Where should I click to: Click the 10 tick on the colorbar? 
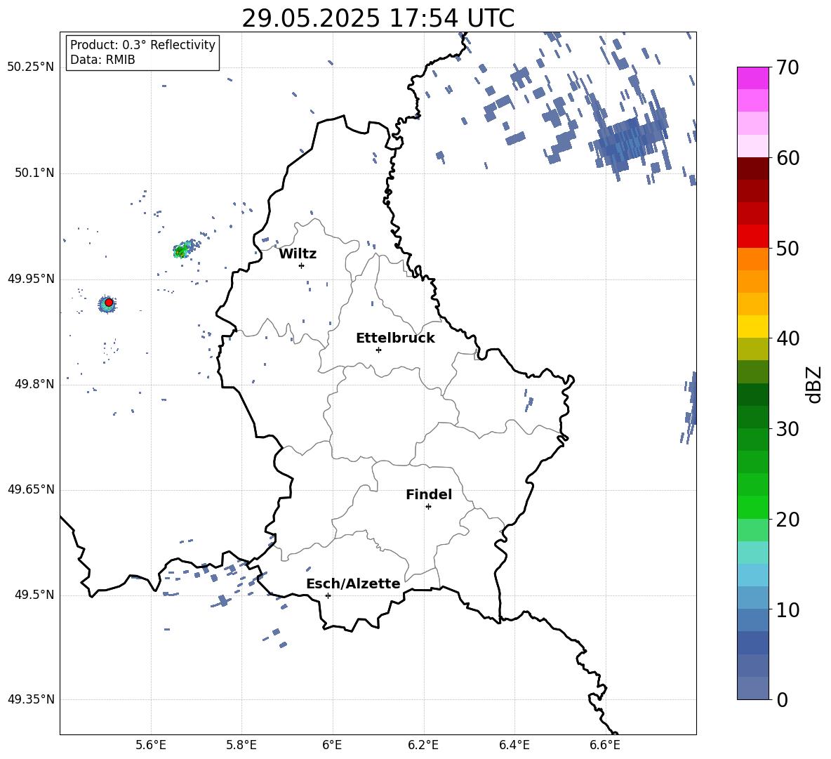(x=788, y=609)
